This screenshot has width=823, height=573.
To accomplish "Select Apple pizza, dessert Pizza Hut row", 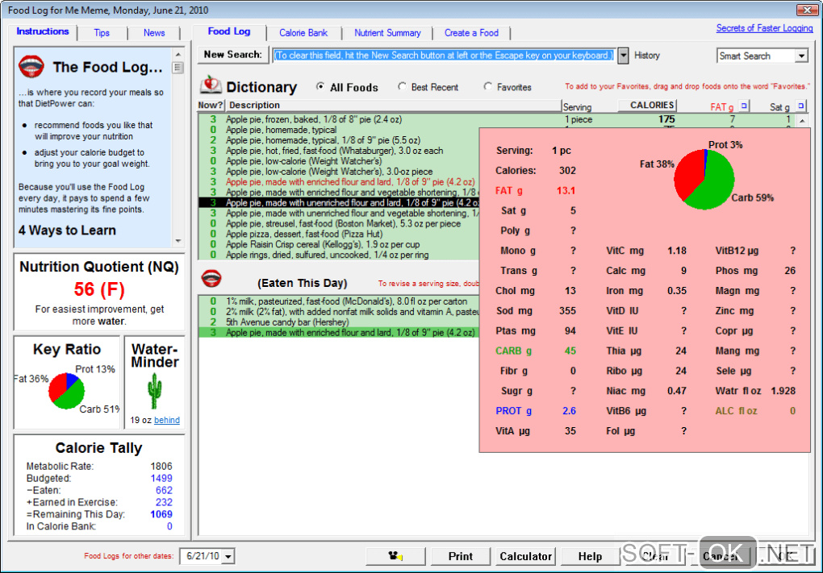I will (339, 234).
